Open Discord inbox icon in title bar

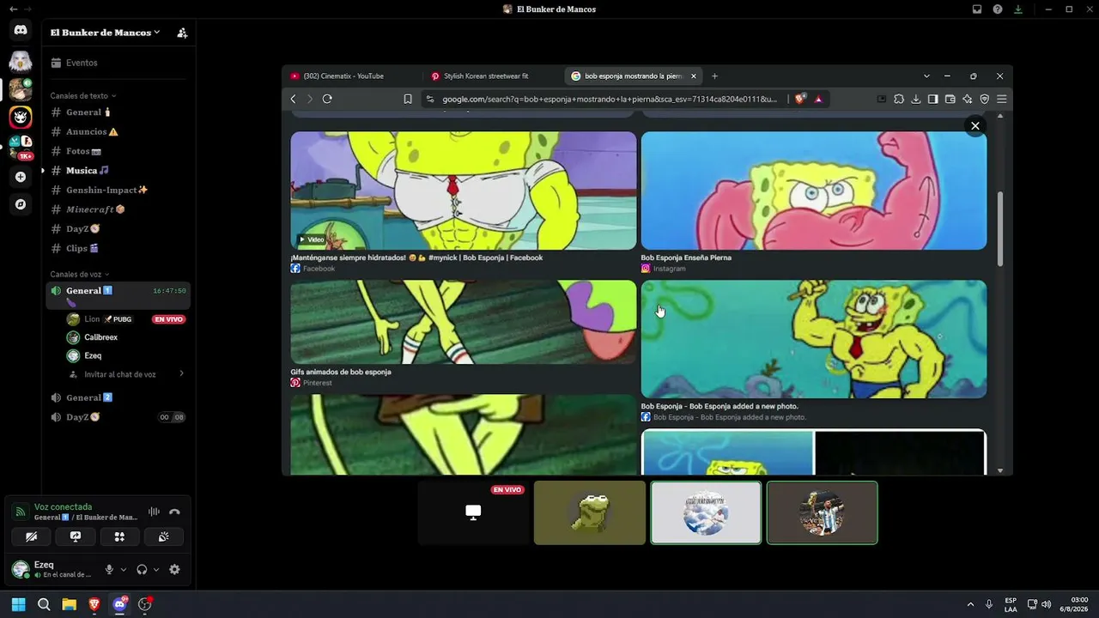click(977, 9)
